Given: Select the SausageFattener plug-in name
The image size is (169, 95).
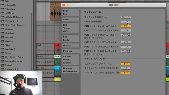Looking at the screenshot, I should click(x=13, y=61).
